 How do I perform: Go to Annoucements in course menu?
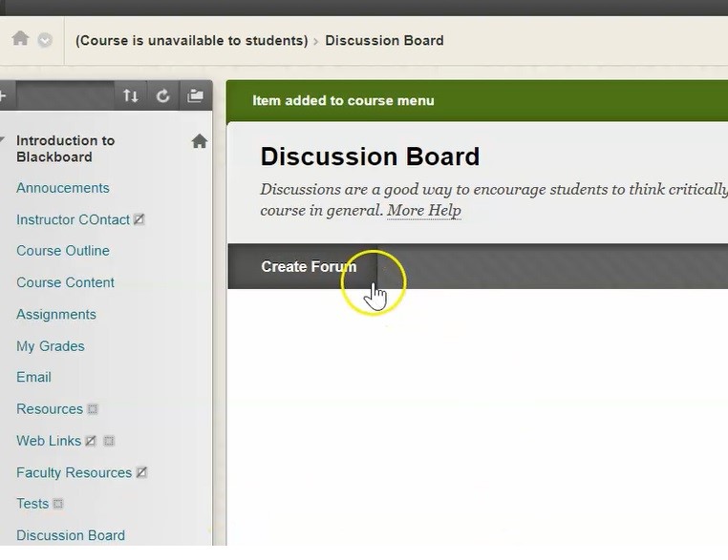click(63, 188)
